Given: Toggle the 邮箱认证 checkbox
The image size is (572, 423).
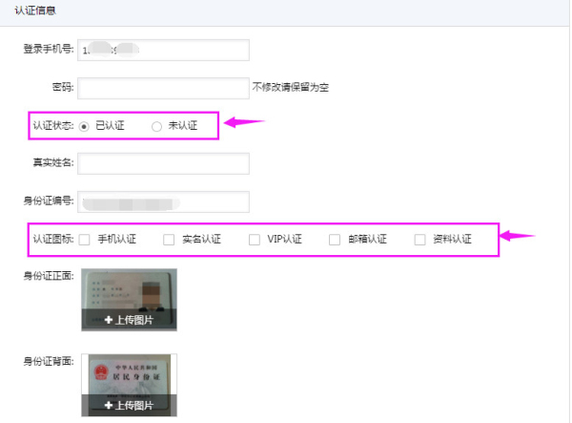Looking at the screenshot, I should pos(335,240).
